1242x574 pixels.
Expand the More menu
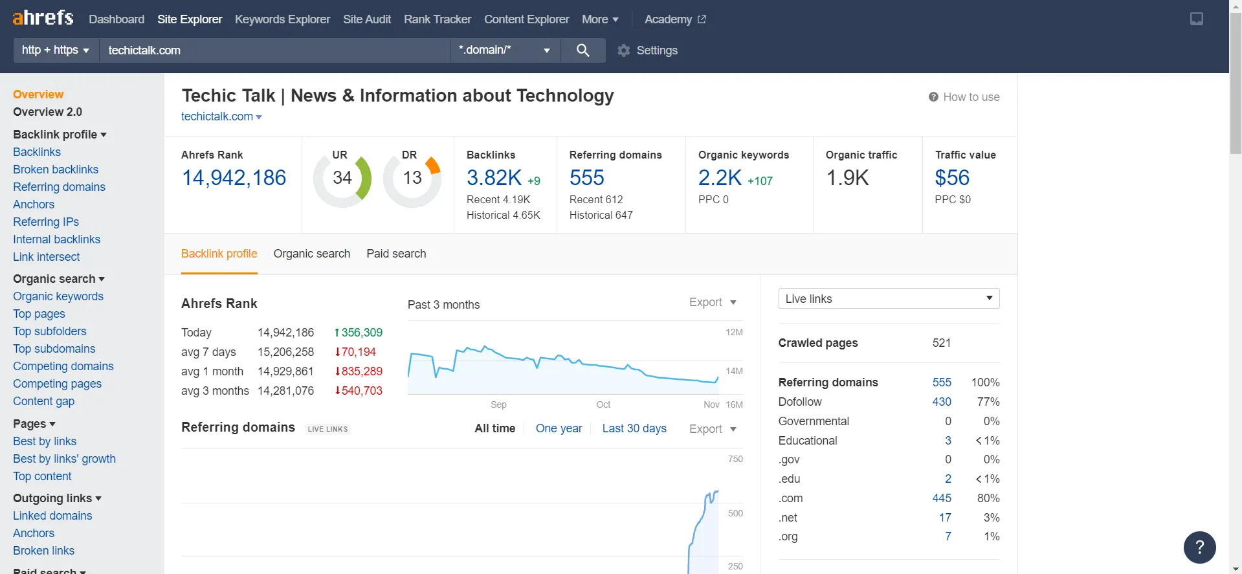click(600, 19)
